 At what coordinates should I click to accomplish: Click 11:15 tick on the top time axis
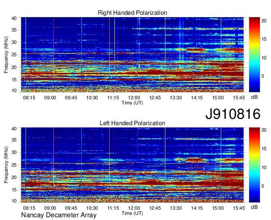[113, 98]
